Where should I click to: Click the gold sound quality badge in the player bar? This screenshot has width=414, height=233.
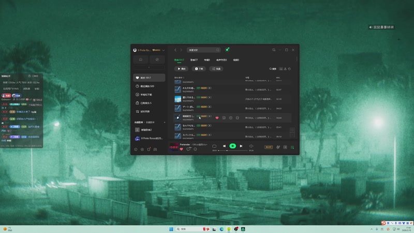pos(269,147)
